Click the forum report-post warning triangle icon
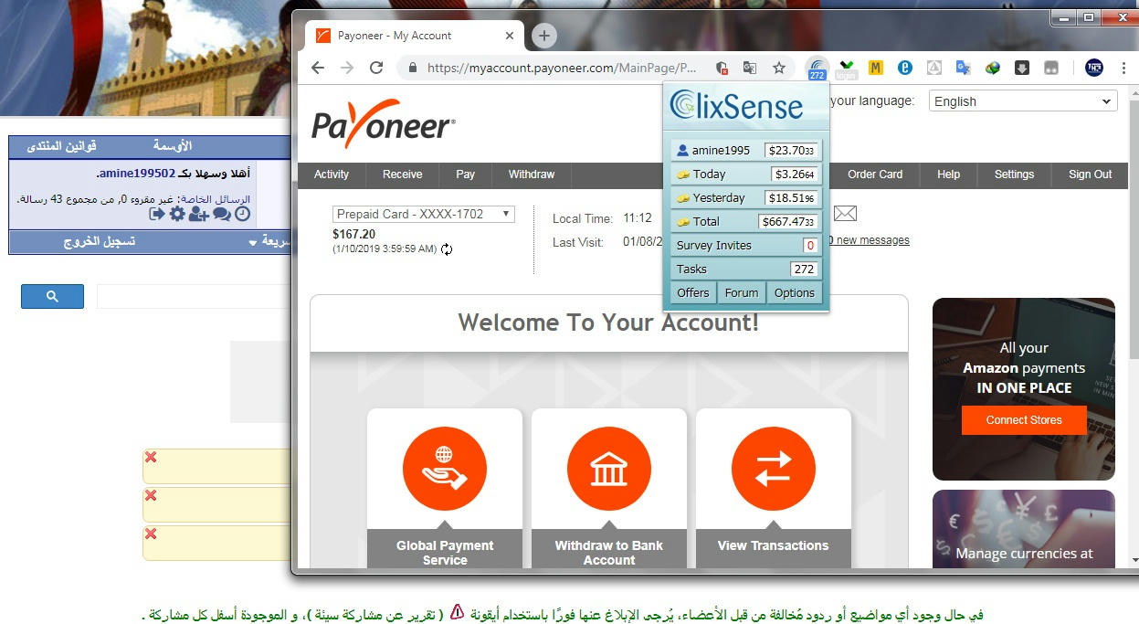 coord(458,613)
